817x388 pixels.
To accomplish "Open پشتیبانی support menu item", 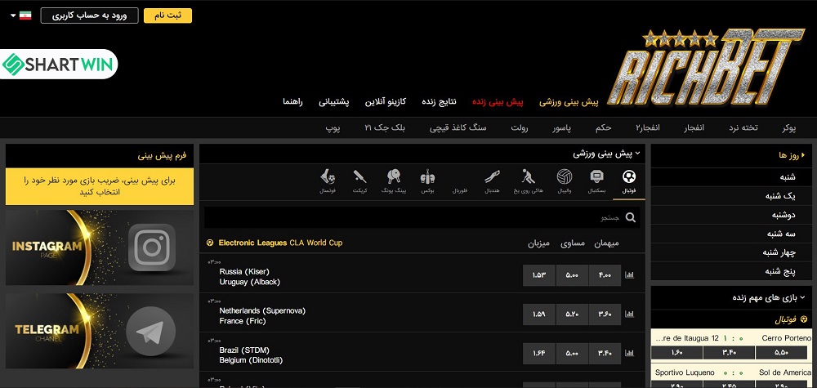I will pyautogui.click(x=334, y=101).
